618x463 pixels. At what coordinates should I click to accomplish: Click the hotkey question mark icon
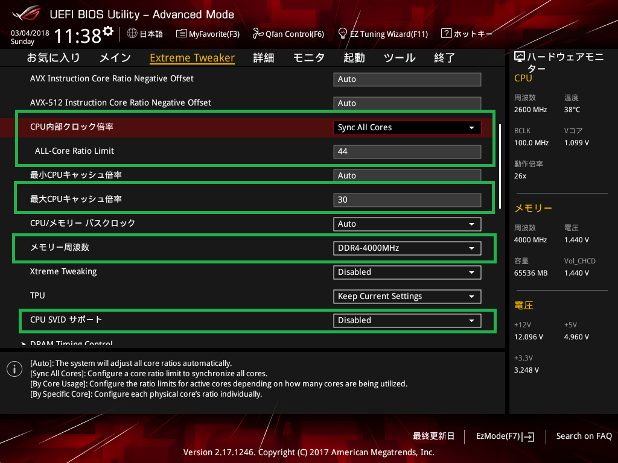(446, 33)
